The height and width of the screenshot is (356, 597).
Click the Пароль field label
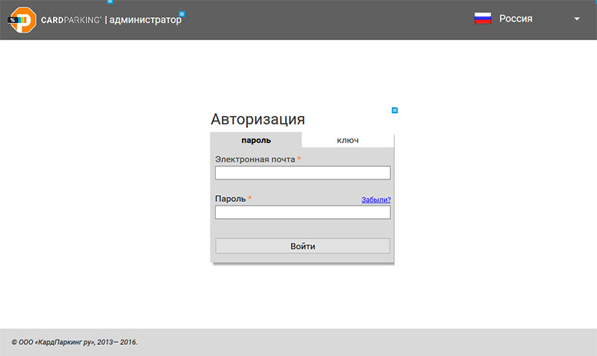coord(231,199)
